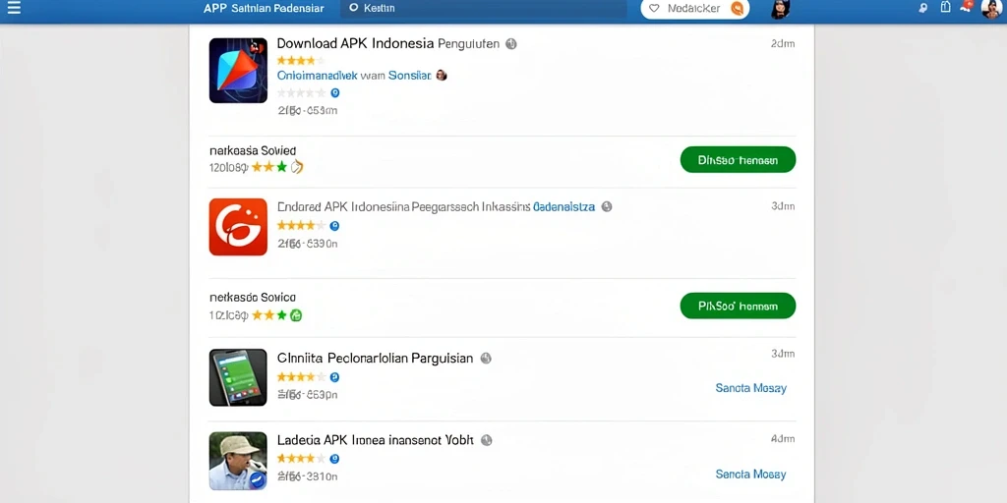Click Sancta Mosay link for Clnniita app
This screenshot has height=503, width=1007.
click(750, 388)
